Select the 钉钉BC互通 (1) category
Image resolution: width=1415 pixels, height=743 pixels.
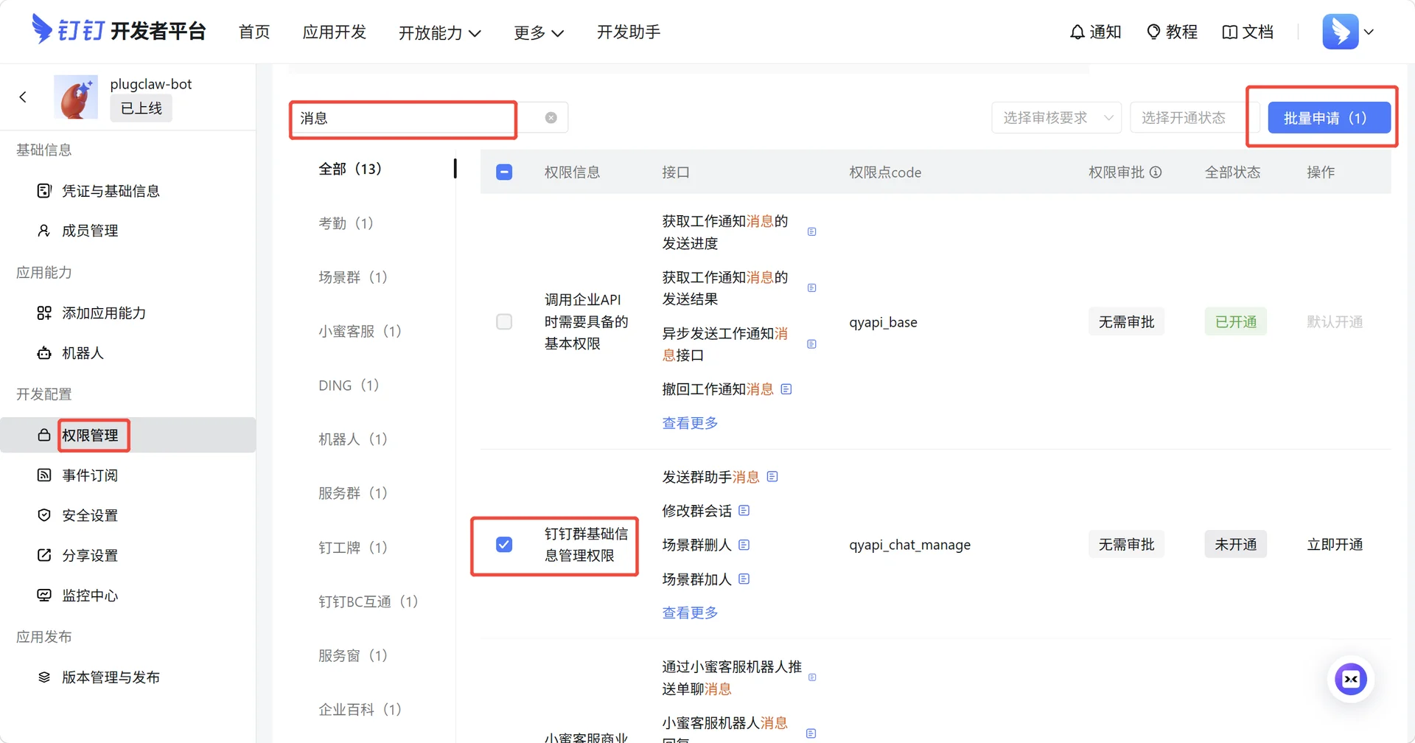368,601
